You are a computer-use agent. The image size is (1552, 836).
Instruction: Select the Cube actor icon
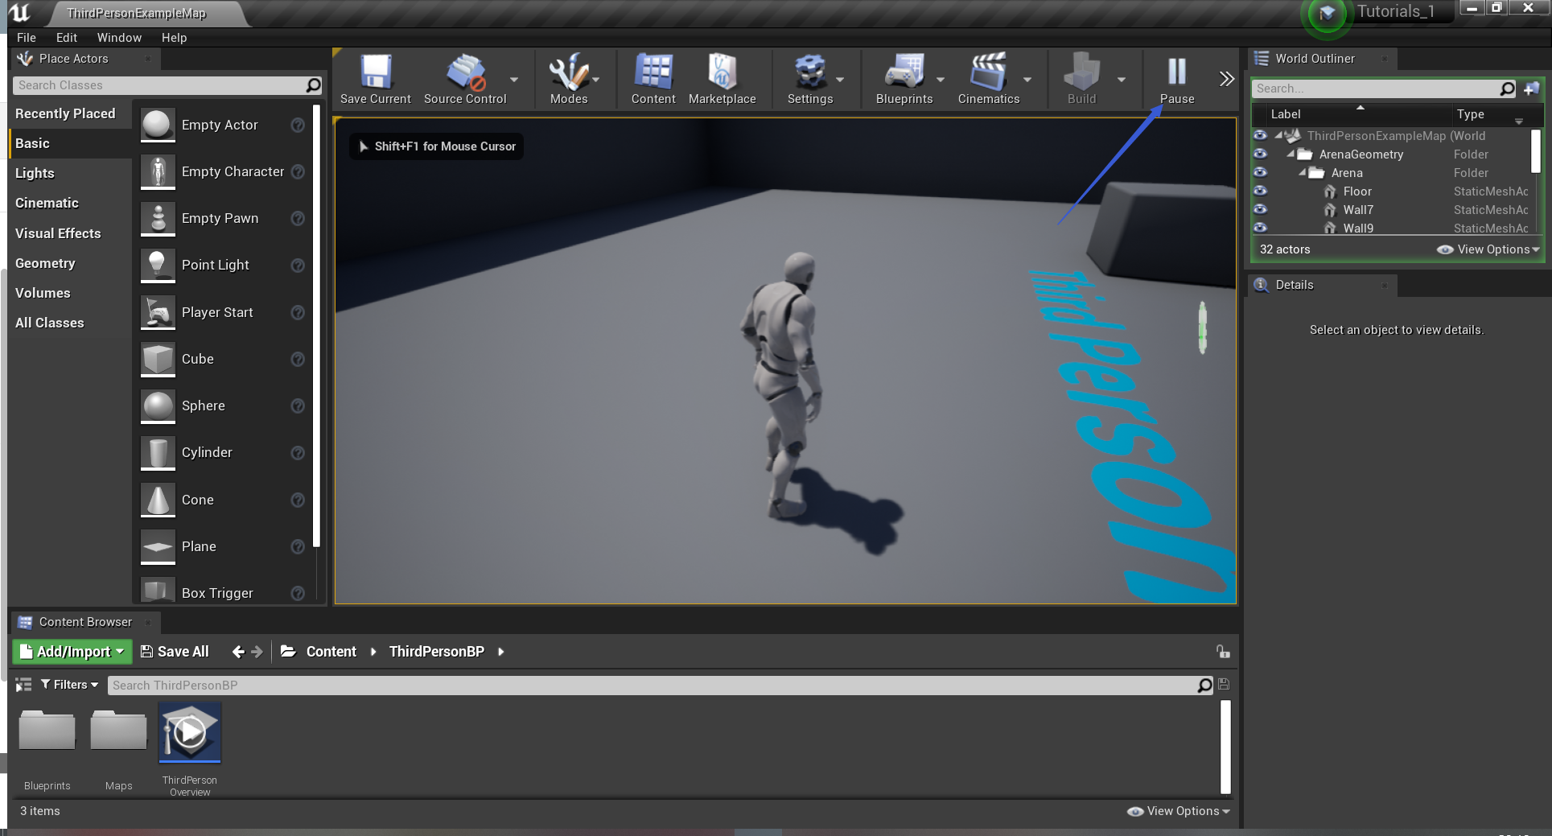click(158, 359)
